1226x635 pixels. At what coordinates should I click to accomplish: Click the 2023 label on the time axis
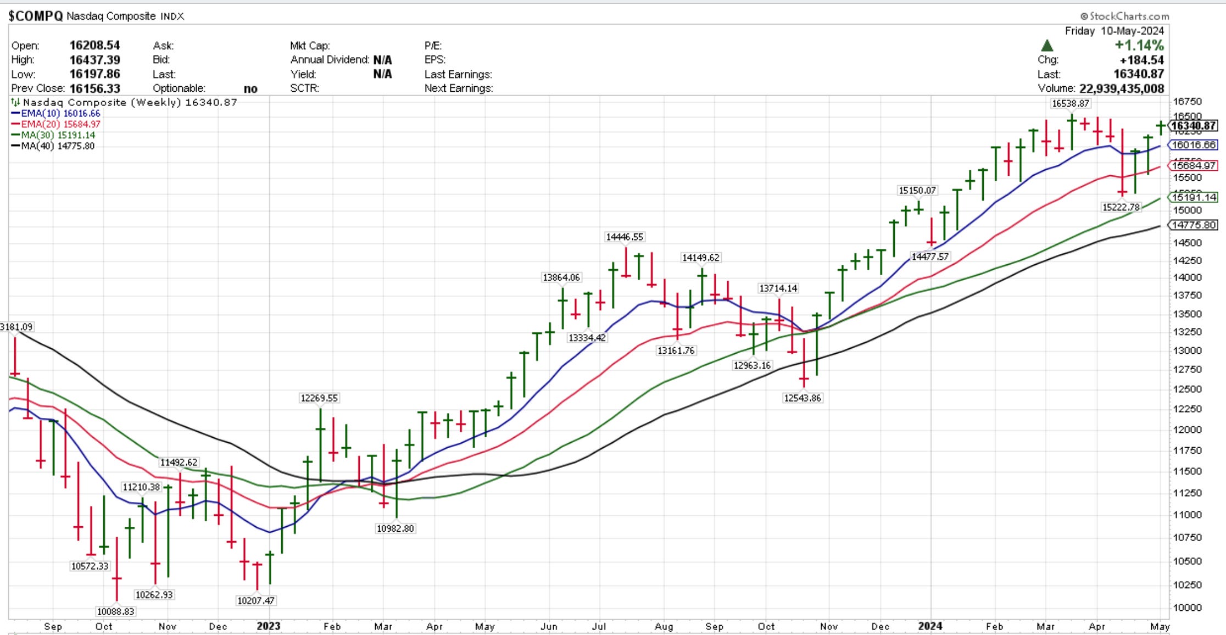tap(269, 626)
